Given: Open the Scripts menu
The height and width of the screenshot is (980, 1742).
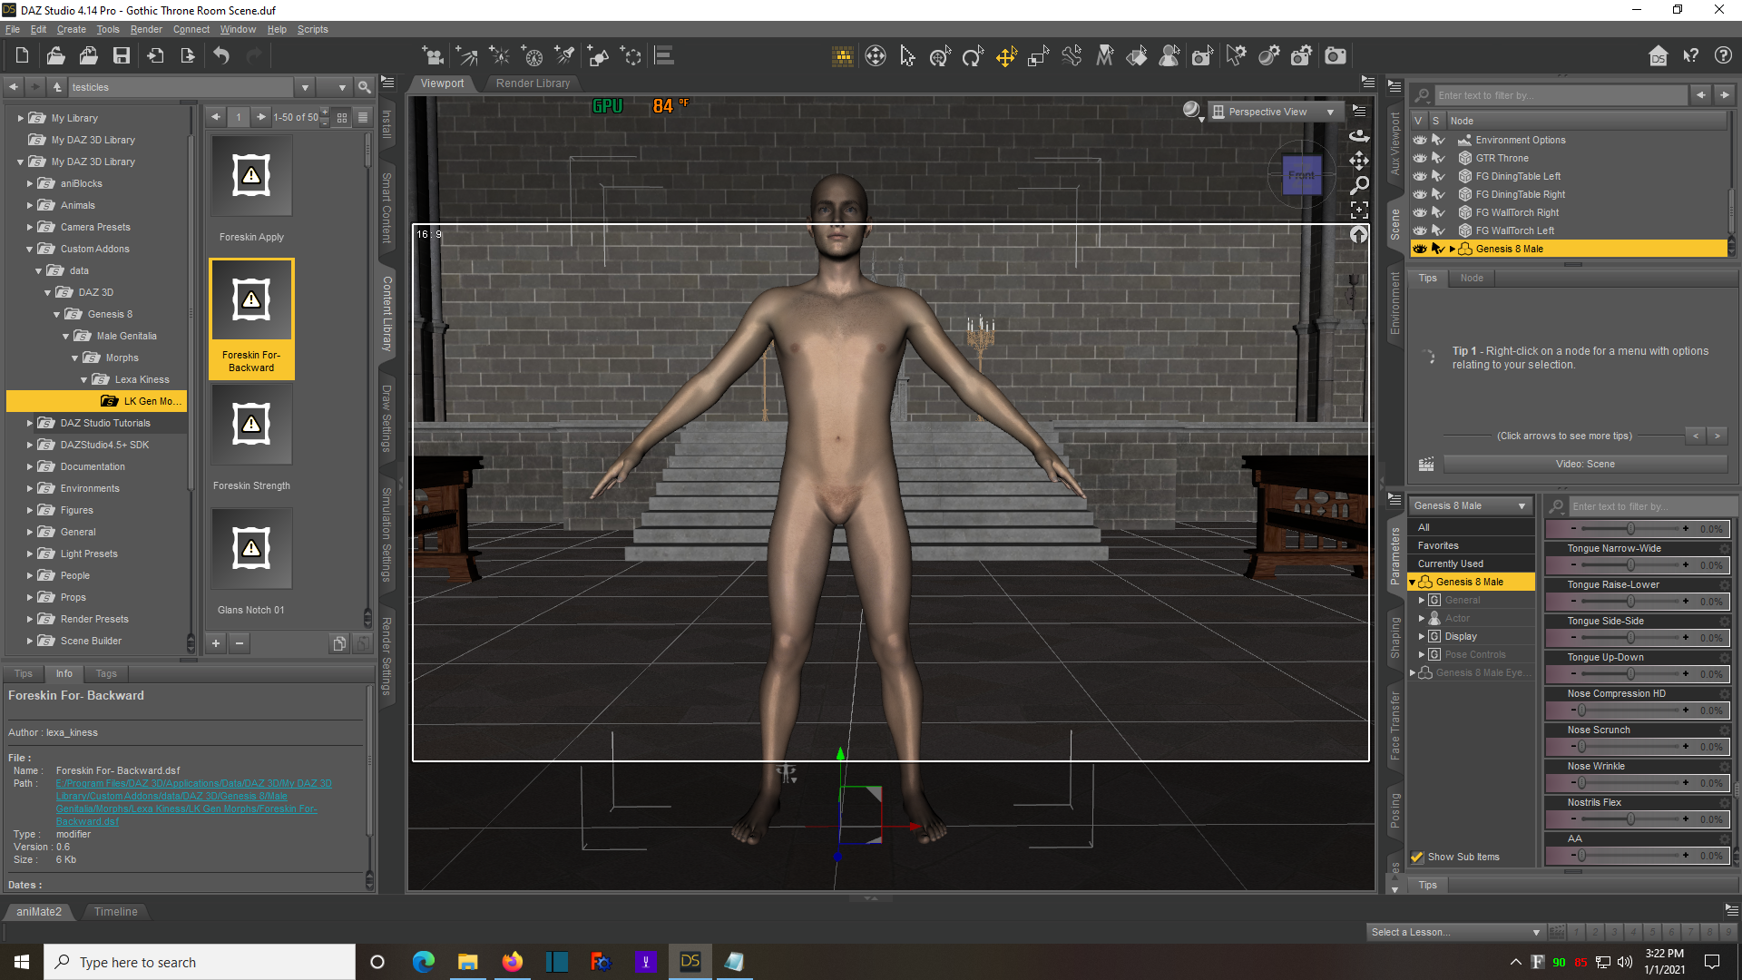Looking at the screenshot, I should point(313,30).
